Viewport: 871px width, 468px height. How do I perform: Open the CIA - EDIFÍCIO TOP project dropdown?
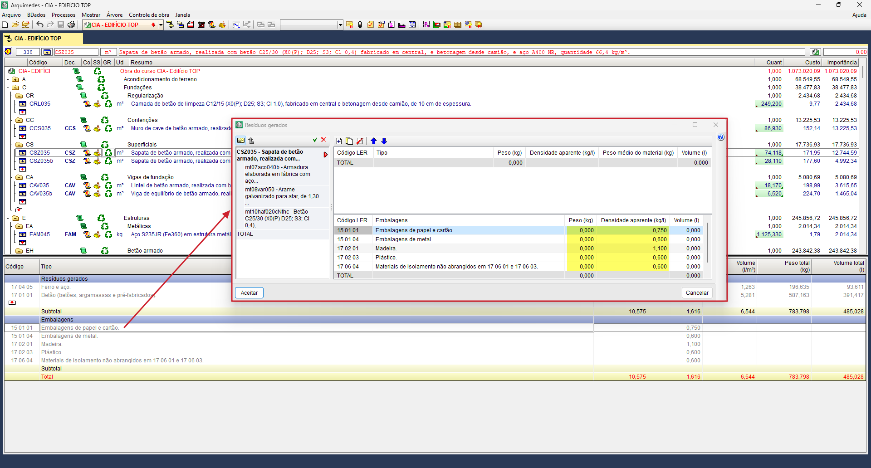tap(161, 25)
